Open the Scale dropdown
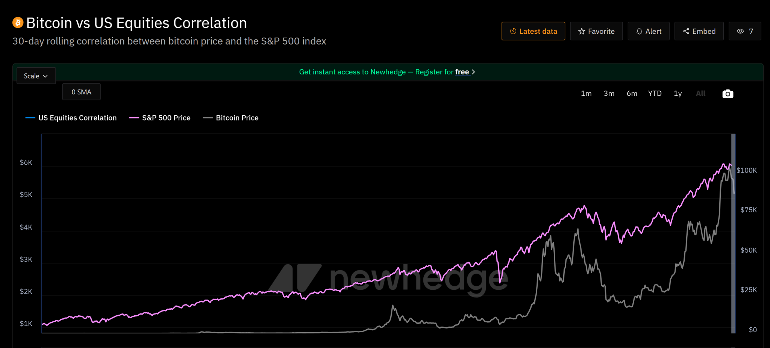The image size is (770, 348). (36, 76)
